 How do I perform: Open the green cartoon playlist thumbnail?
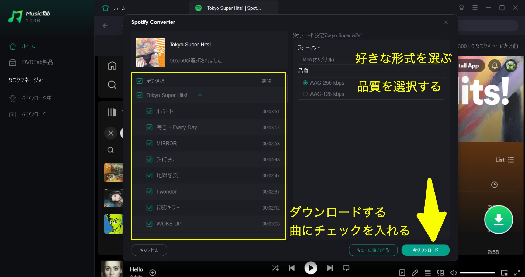pyautogui.click(x=113, y=224)
